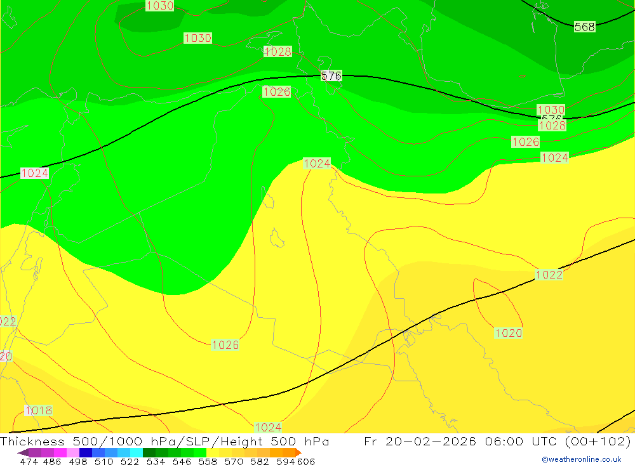Pick the bright yellow legend swatch after 558
635x465 pixels.
tap(213, 452)
